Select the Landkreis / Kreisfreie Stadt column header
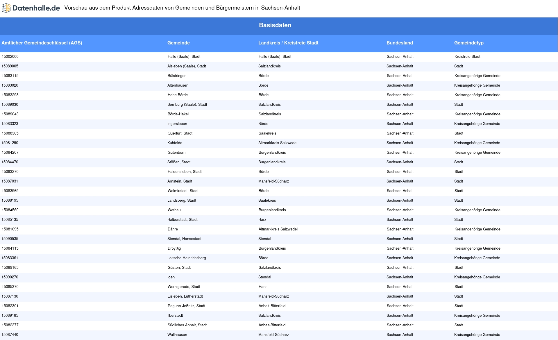This screenshot has height=340, width=558. coord(288,43)
